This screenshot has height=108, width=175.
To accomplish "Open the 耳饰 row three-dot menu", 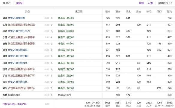I will (52, 63).
